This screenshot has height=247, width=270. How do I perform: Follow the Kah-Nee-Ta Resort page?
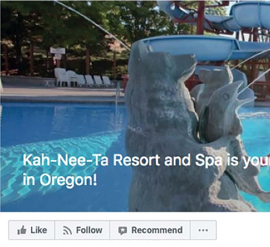click(x=82, y=230)
